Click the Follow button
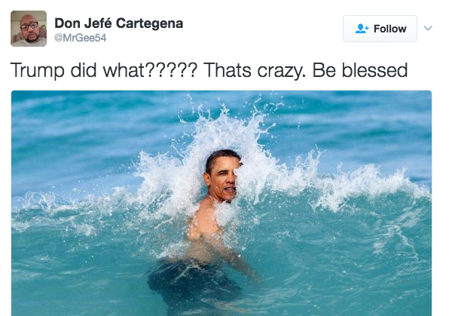The height and width of the screenshot is (316, 449). 380,29
